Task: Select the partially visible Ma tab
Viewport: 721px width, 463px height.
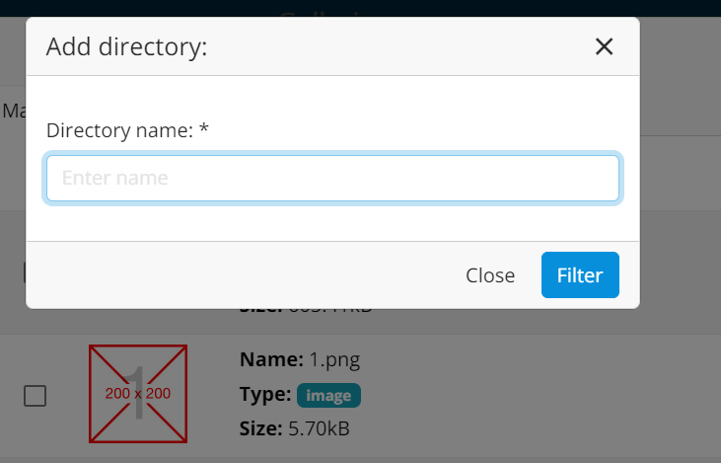Action: point(14,111)
